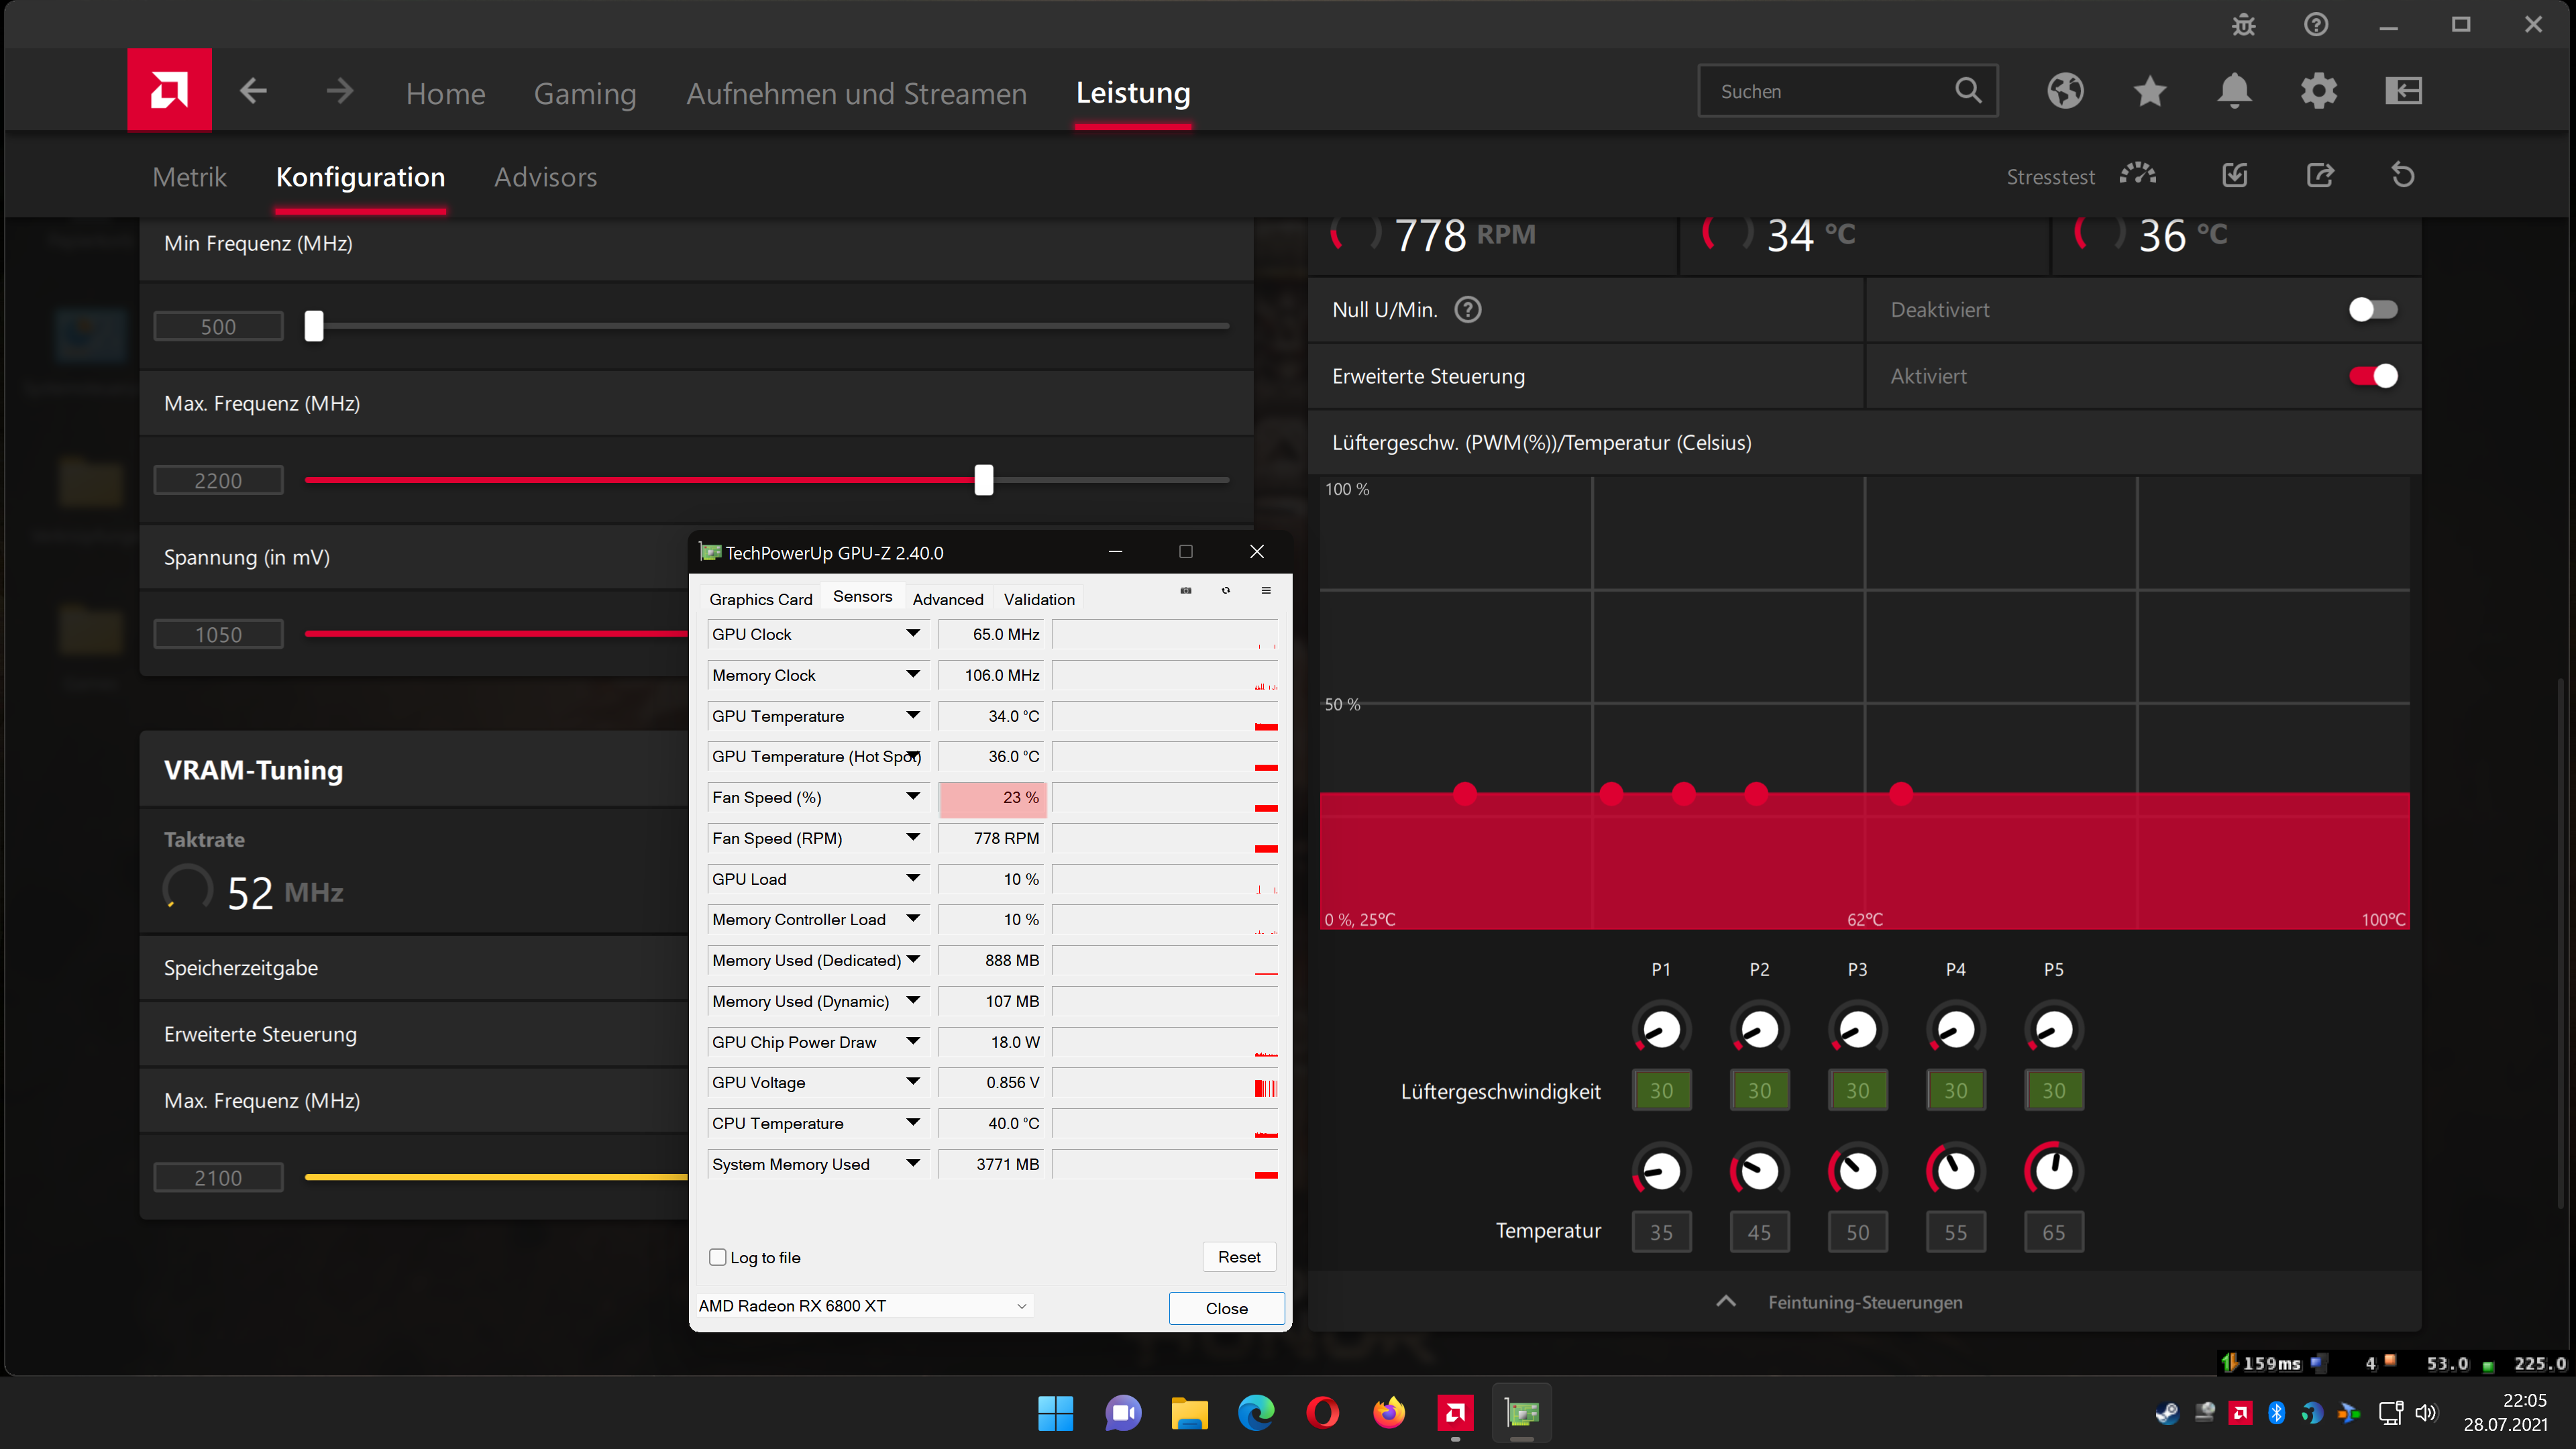The height and width of the screenshot is (1449, 2576).
Task: Switch to the Metrik tab
Action: [x=190, y=177]
